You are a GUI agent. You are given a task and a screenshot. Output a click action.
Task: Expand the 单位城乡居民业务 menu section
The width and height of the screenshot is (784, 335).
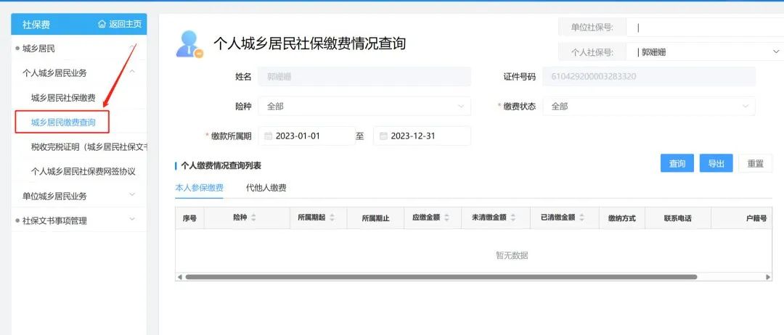(132, 196)
